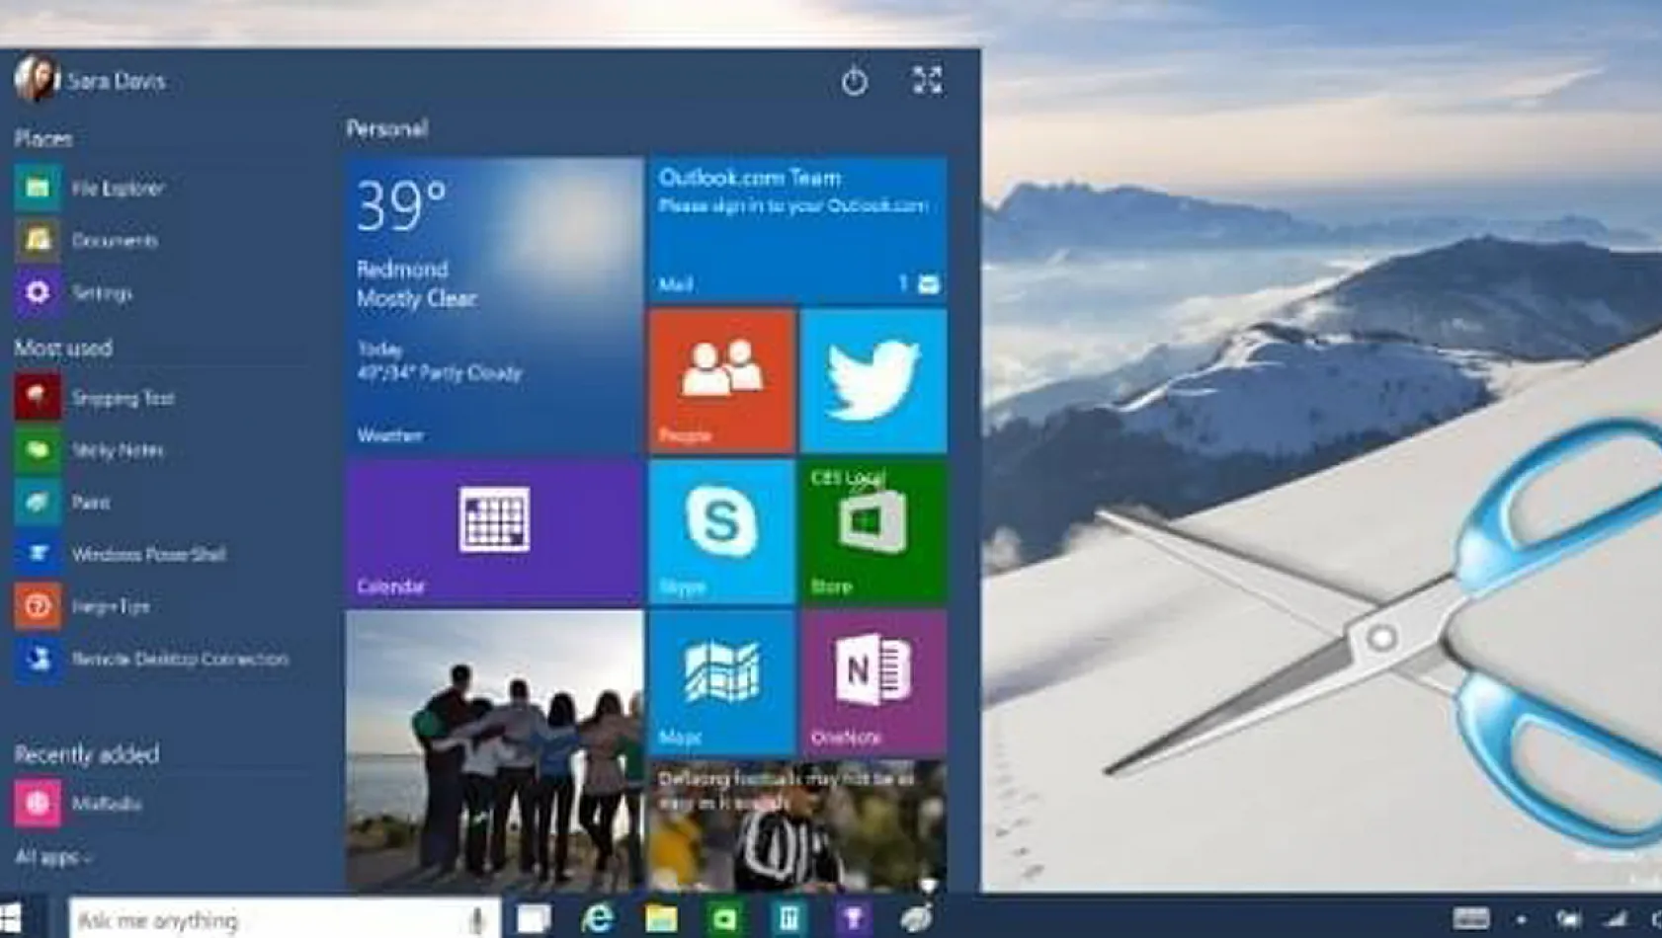The width and height of the screenshot is (1662, 938).
Task: Click the 'Places' section heading
Action: pos(43,138)
